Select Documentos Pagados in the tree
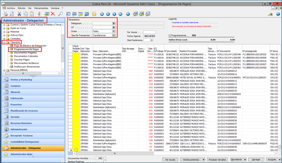The height and width of the screenshot is (163, 282). point(25,53)
